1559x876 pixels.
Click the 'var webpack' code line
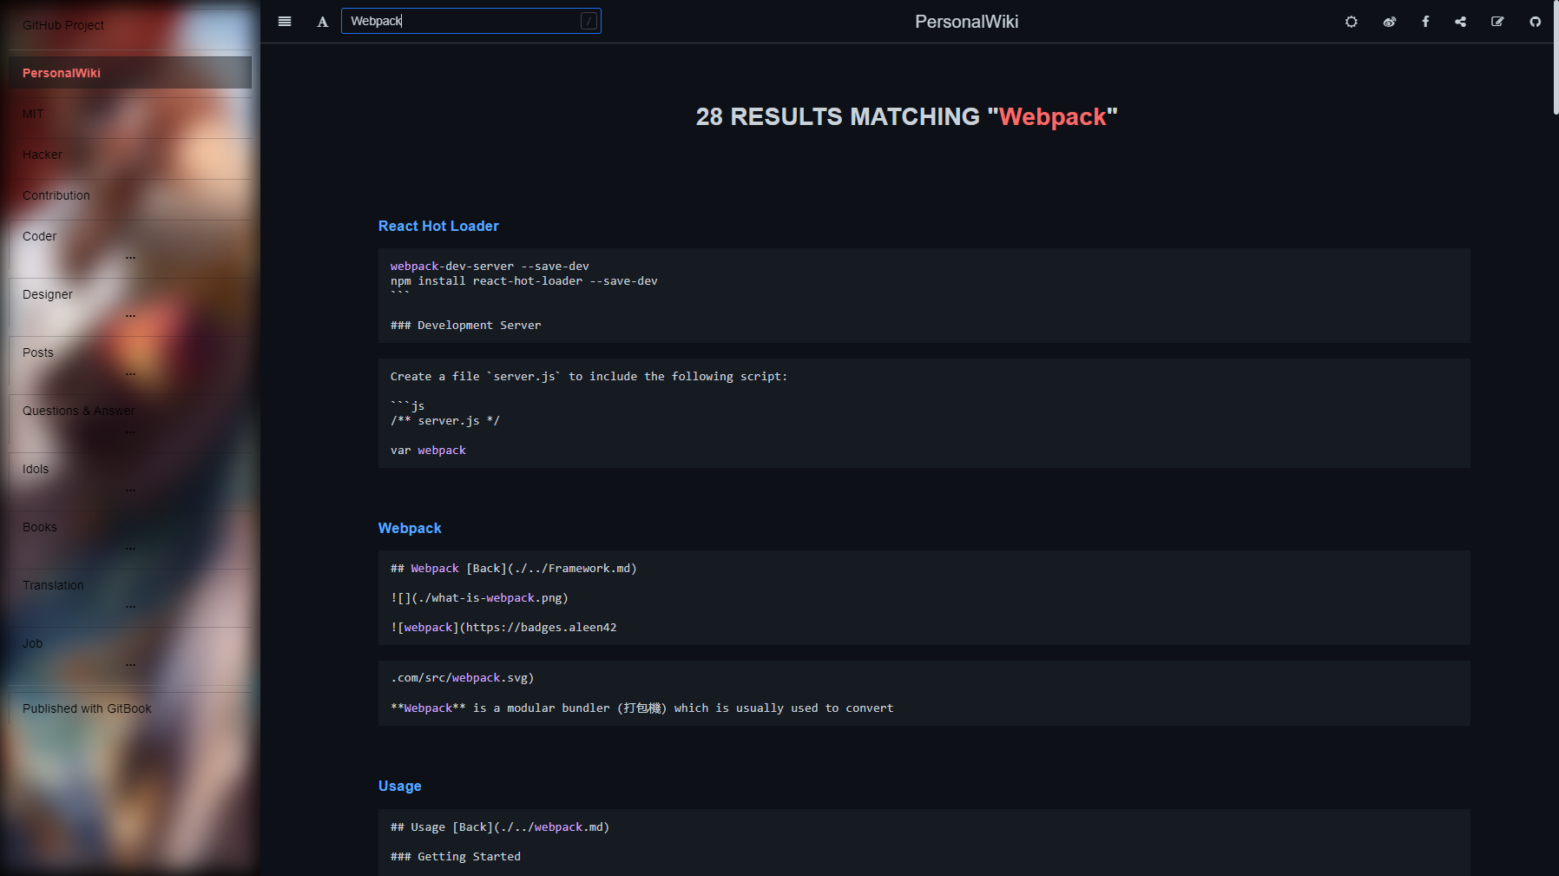pos(428,450)
